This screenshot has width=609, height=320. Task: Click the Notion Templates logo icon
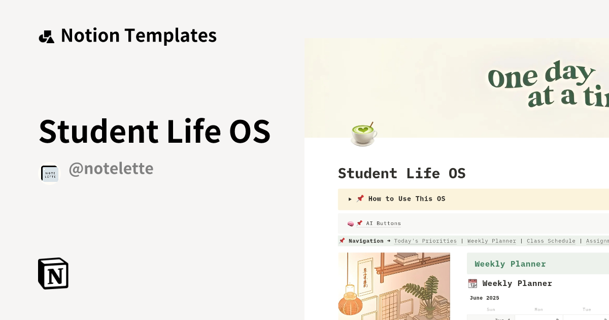pyautogui.click(x=46, y=36)
